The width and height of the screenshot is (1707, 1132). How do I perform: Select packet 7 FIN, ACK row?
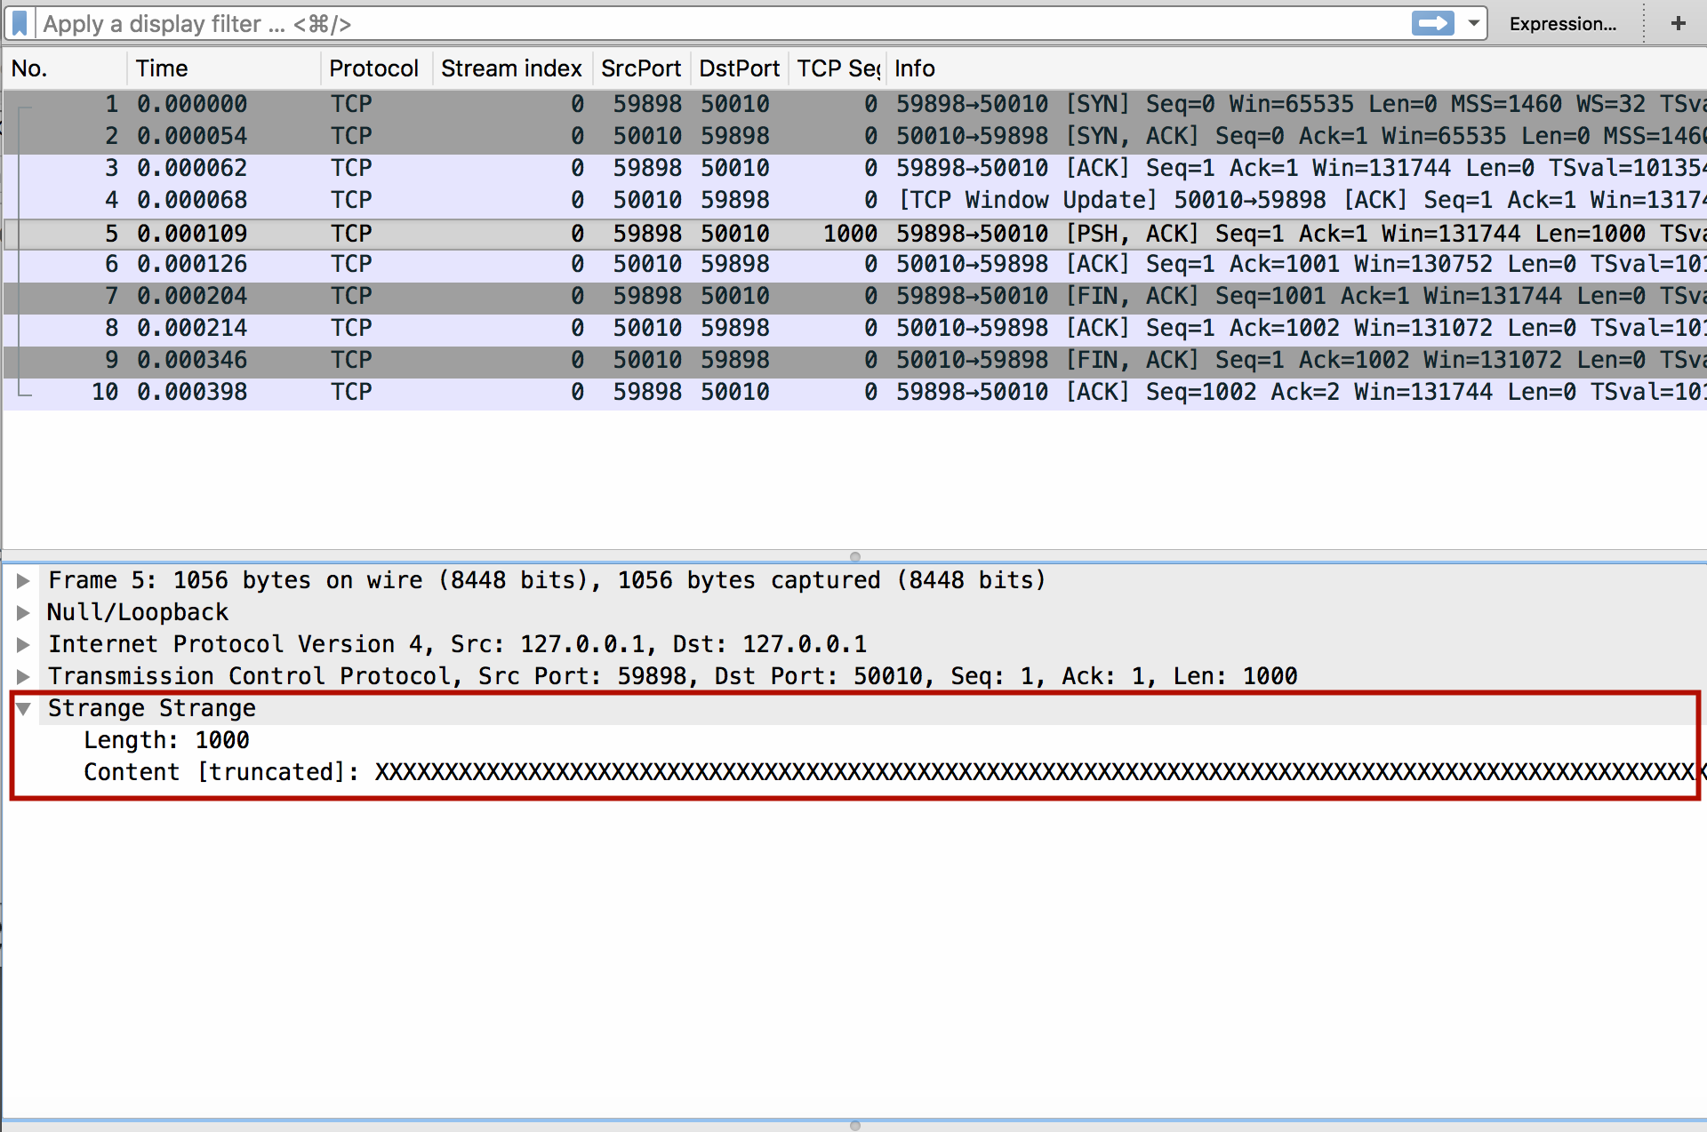tap(853, 296)
